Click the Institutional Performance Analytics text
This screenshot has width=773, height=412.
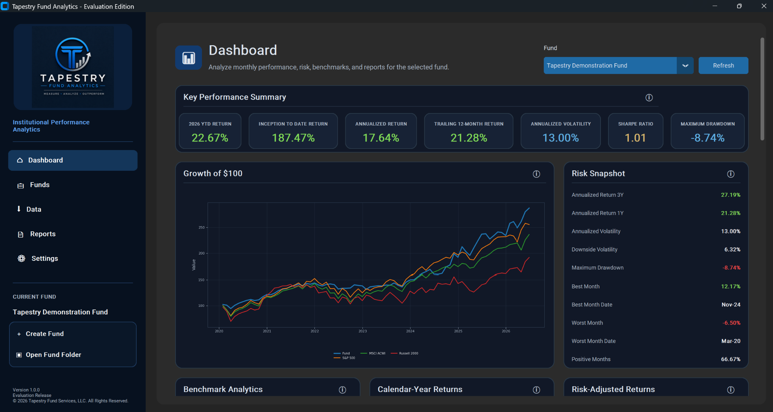[x=51, y=126]
